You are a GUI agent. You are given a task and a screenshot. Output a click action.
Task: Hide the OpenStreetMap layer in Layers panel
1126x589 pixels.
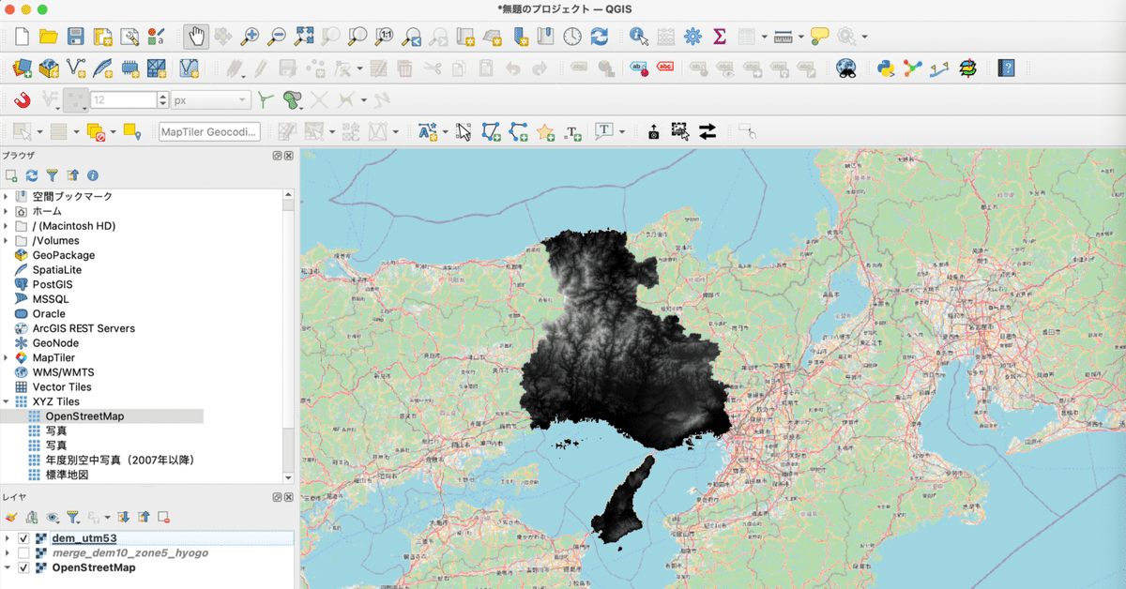[x=23, y=567]
